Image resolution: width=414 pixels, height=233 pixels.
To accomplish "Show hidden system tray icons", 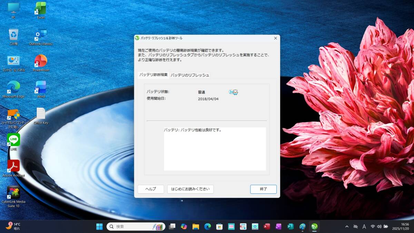I will 347,226.
